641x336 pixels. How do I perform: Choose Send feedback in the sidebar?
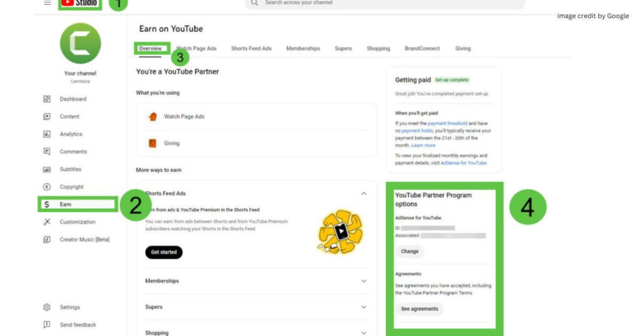[x=78, y=325]
